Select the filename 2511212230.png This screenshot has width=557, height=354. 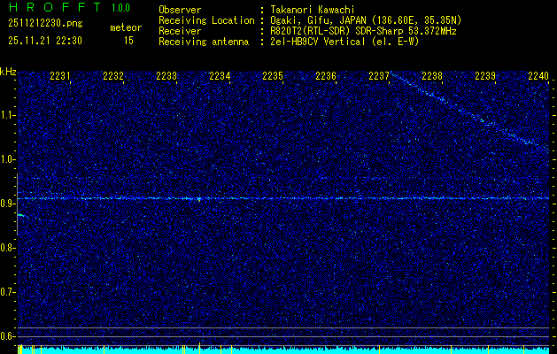45,24
